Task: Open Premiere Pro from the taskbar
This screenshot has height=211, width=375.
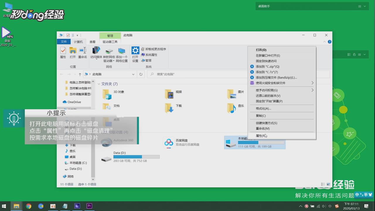Action: point(89,206)
